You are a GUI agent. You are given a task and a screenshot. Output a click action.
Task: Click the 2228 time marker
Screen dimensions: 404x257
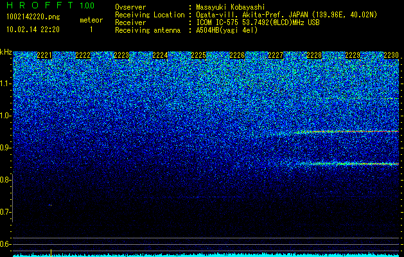[314, 55]
